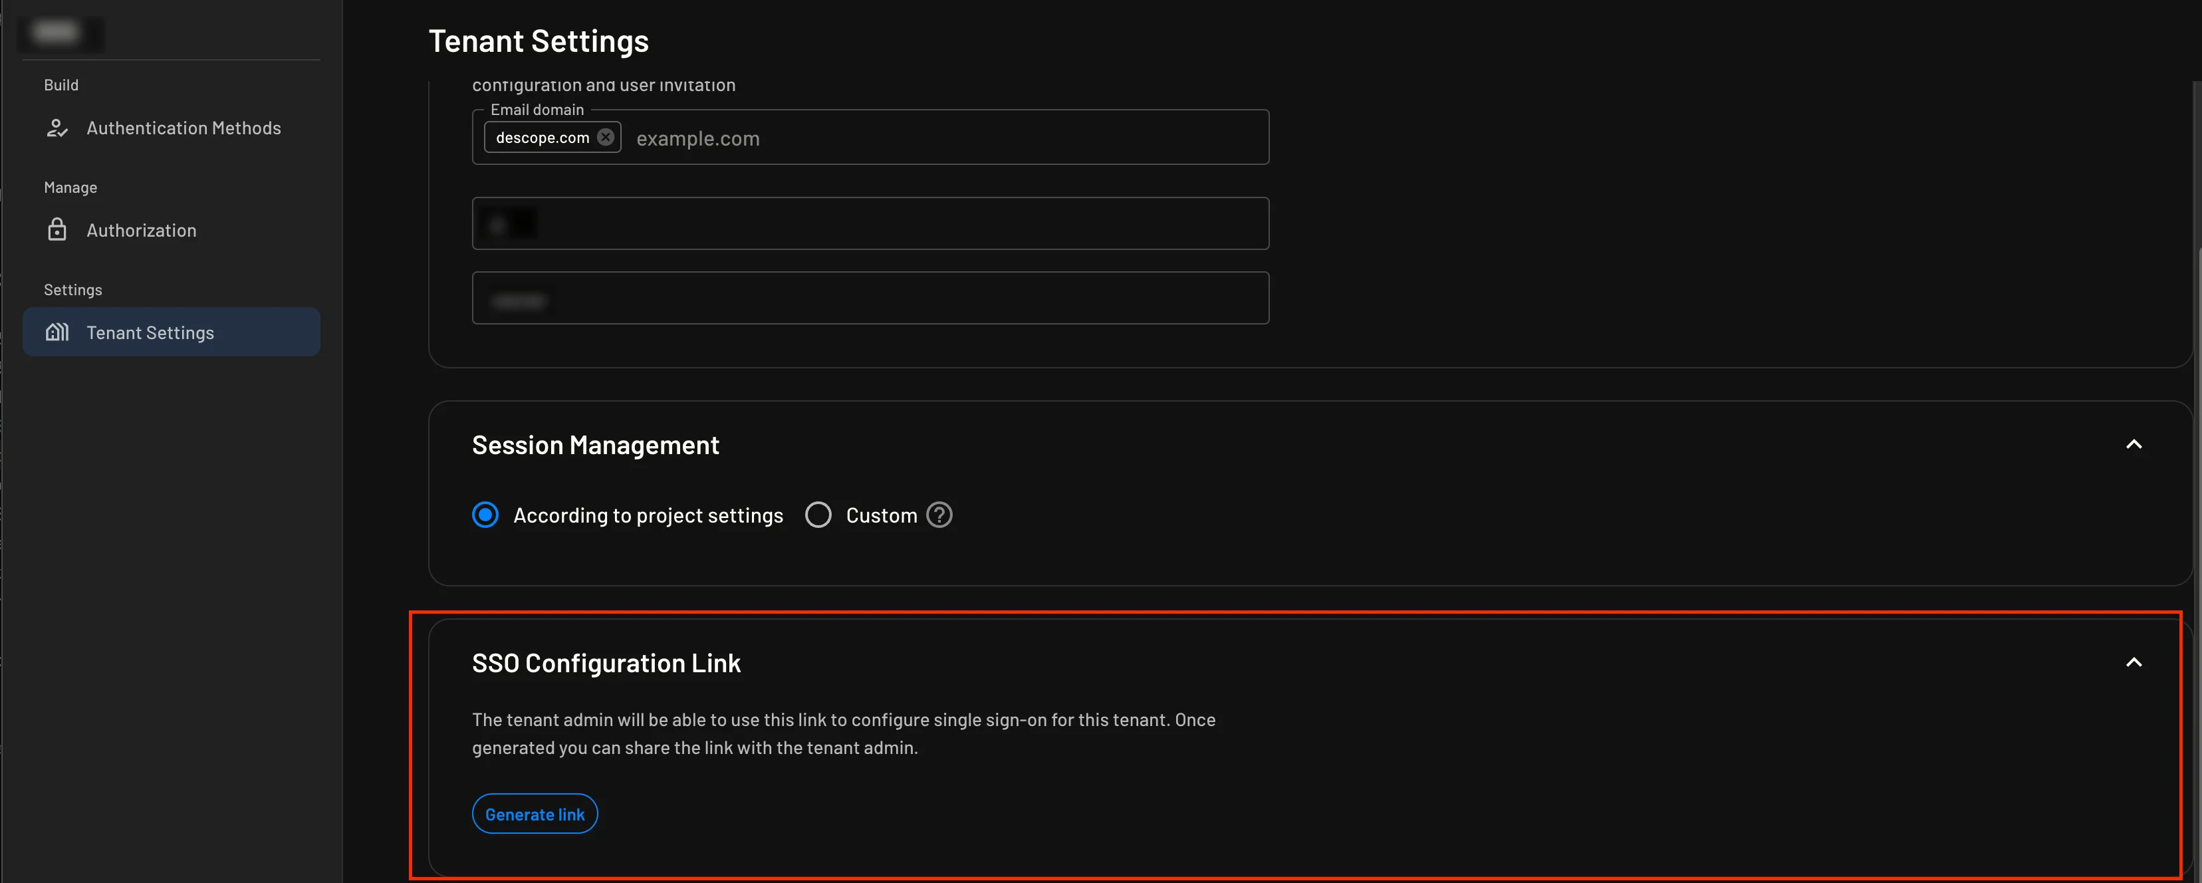
Task: Select According to project settings option
Action: [485, 515]
